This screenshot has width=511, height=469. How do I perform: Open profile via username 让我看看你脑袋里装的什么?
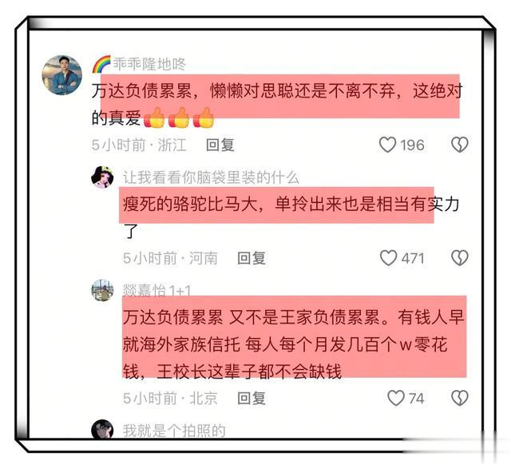[x=211, y=177]
